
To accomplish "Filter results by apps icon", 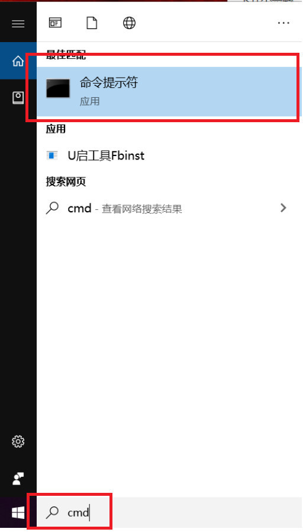I will coord(55,23).
